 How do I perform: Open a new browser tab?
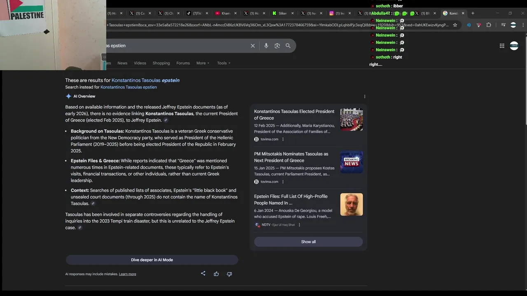click(473, 13)
